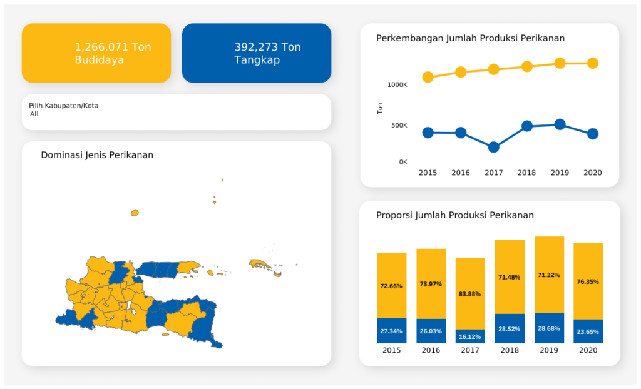Select the 2017 blue point on line chart
641x389 pixels.
click(493, 148)
